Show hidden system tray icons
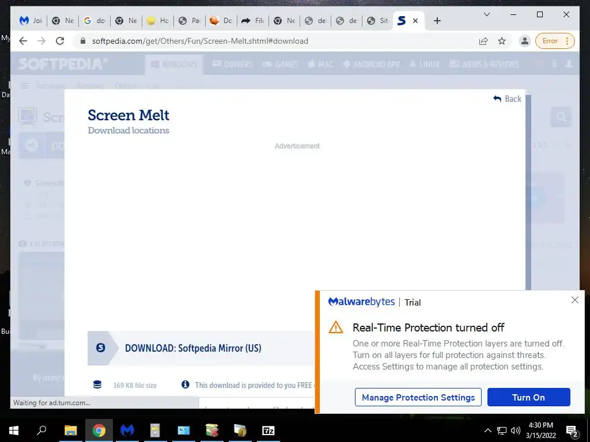590x442 pixels. tap(487, 430)
